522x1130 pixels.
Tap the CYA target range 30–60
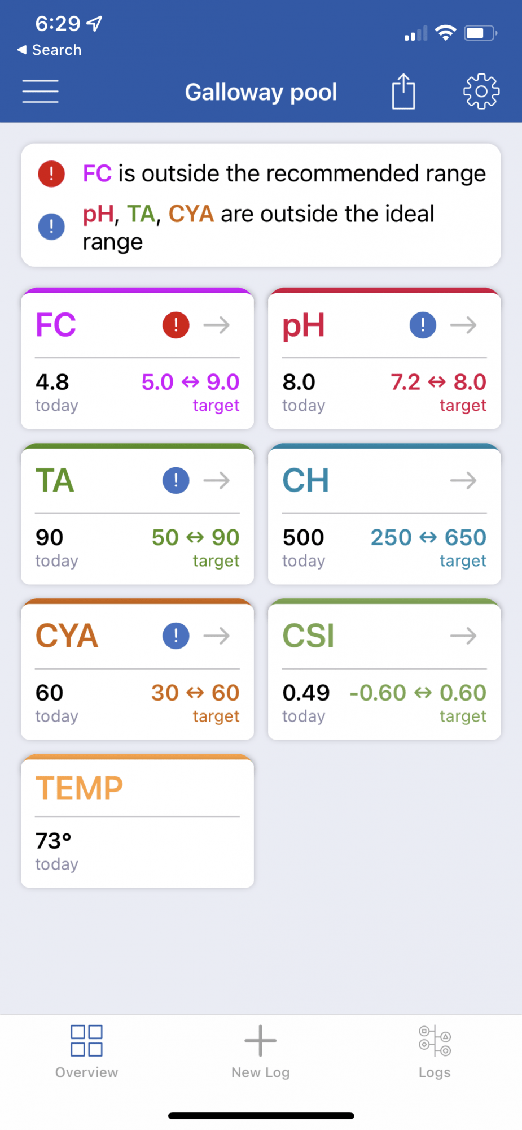coord(195,693)
